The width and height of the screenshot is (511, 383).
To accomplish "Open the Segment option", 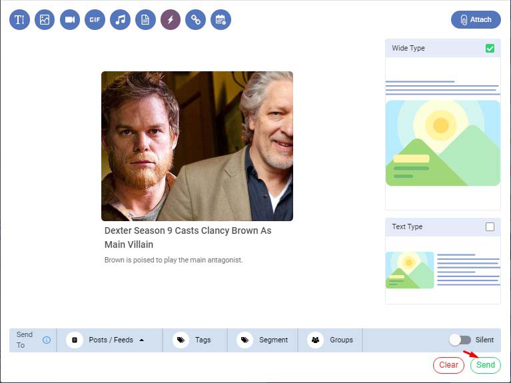I will [262, 340].
